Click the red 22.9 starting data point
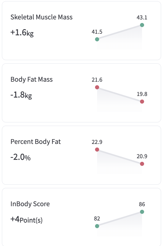 pos(97,150)
